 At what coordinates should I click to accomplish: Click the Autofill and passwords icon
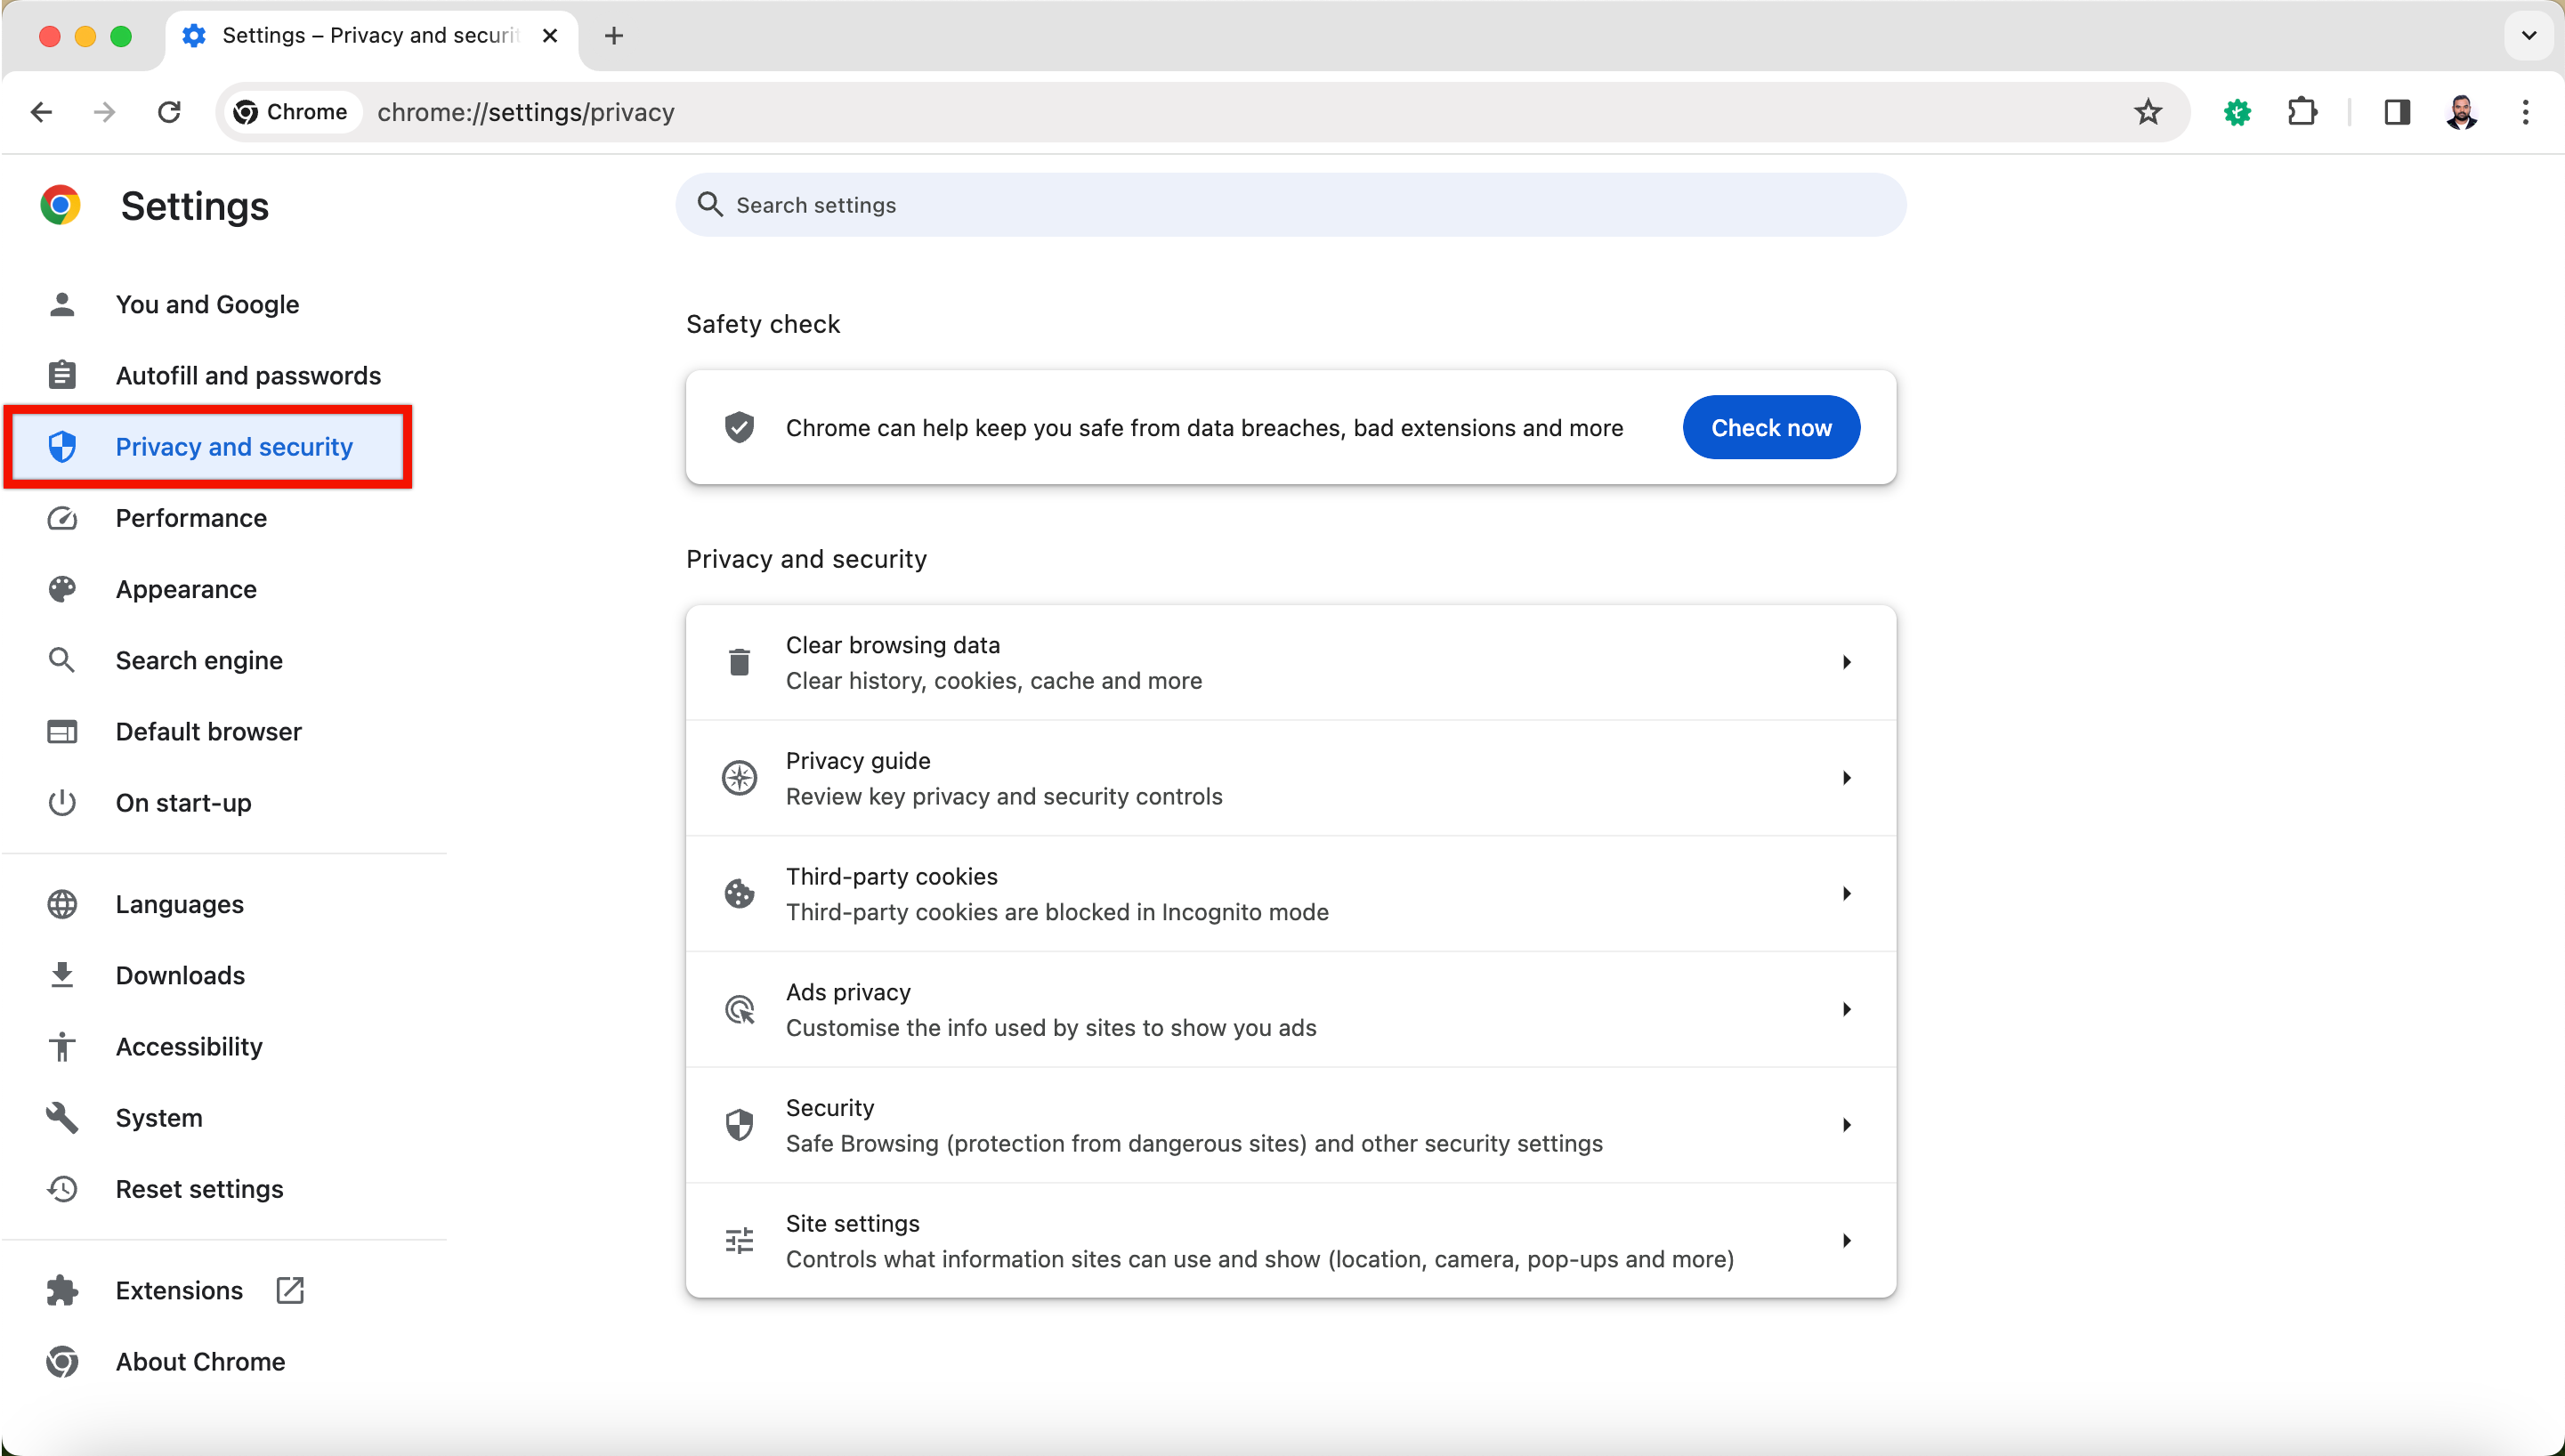[x=61, y=375]
